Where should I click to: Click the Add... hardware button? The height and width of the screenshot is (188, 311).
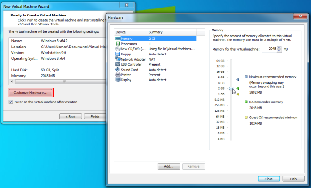point(169,166)
